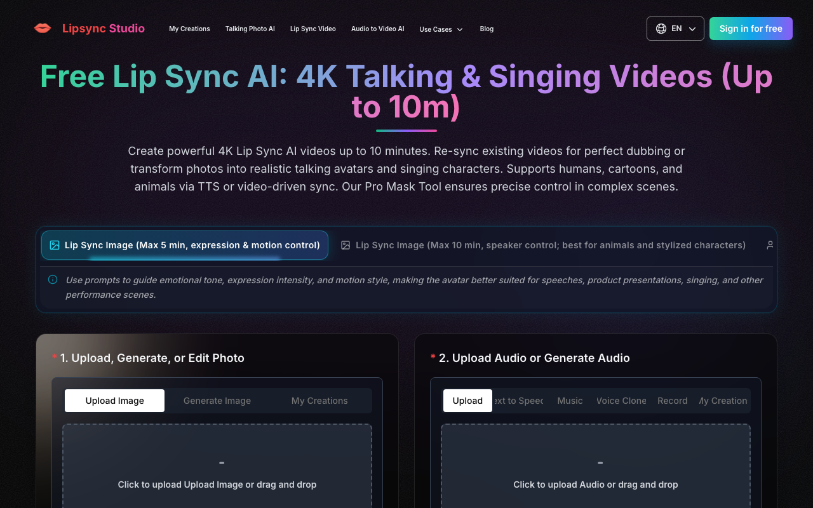Open the Blog link
Image resolution: width=813 pixels, height=508 pixels.
(487, 29)
